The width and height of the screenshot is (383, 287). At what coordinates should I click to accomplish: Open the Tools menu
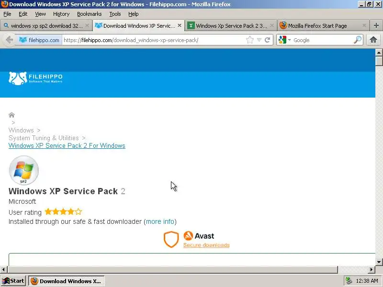click(x=115, y=14)
